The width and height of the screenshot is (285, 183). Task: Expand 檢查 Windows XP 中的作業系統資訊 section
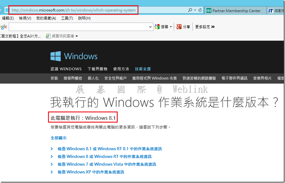(91, 172)
